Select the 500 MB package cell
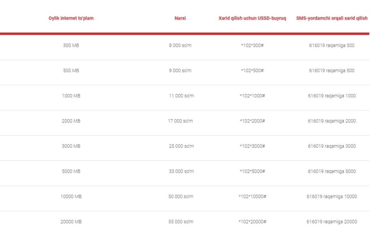 [71, 71]
